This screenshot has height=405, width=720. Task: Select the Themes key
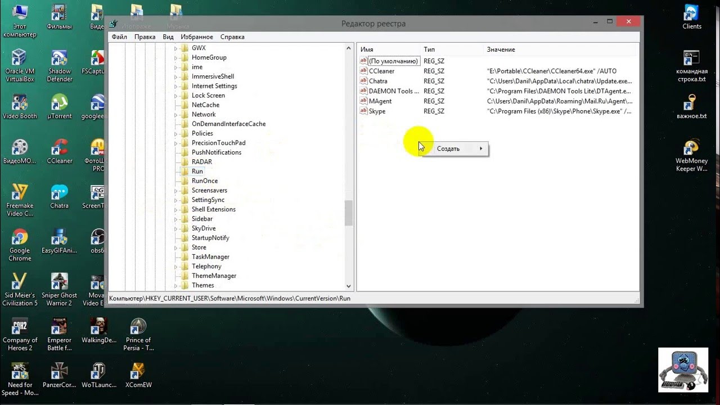202,285
